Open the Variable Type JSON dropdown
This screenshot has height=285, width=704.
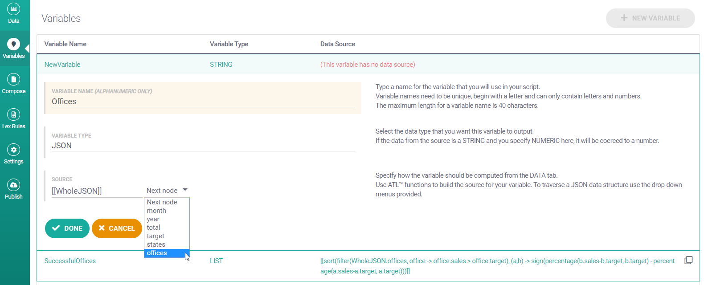203,146
